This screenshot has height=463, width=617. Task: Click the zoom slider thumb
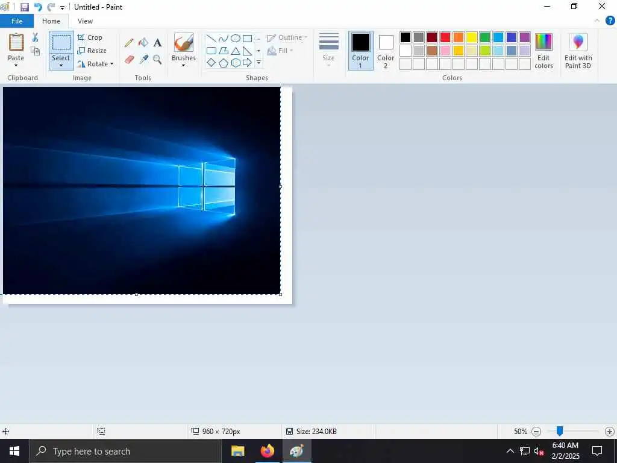tap(559, 431)
